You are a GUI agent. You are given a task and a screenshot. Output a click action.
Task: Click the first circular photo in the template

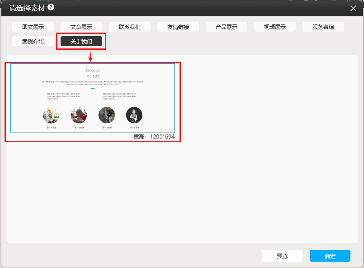click(x=51, y=115)
